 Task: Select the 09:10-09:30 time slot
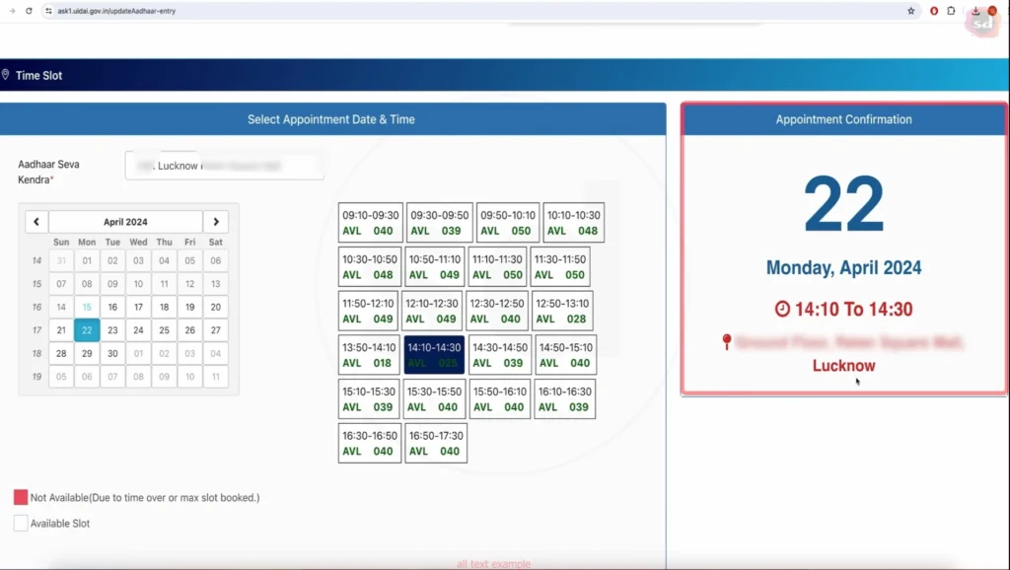click(x=370, y=223)
